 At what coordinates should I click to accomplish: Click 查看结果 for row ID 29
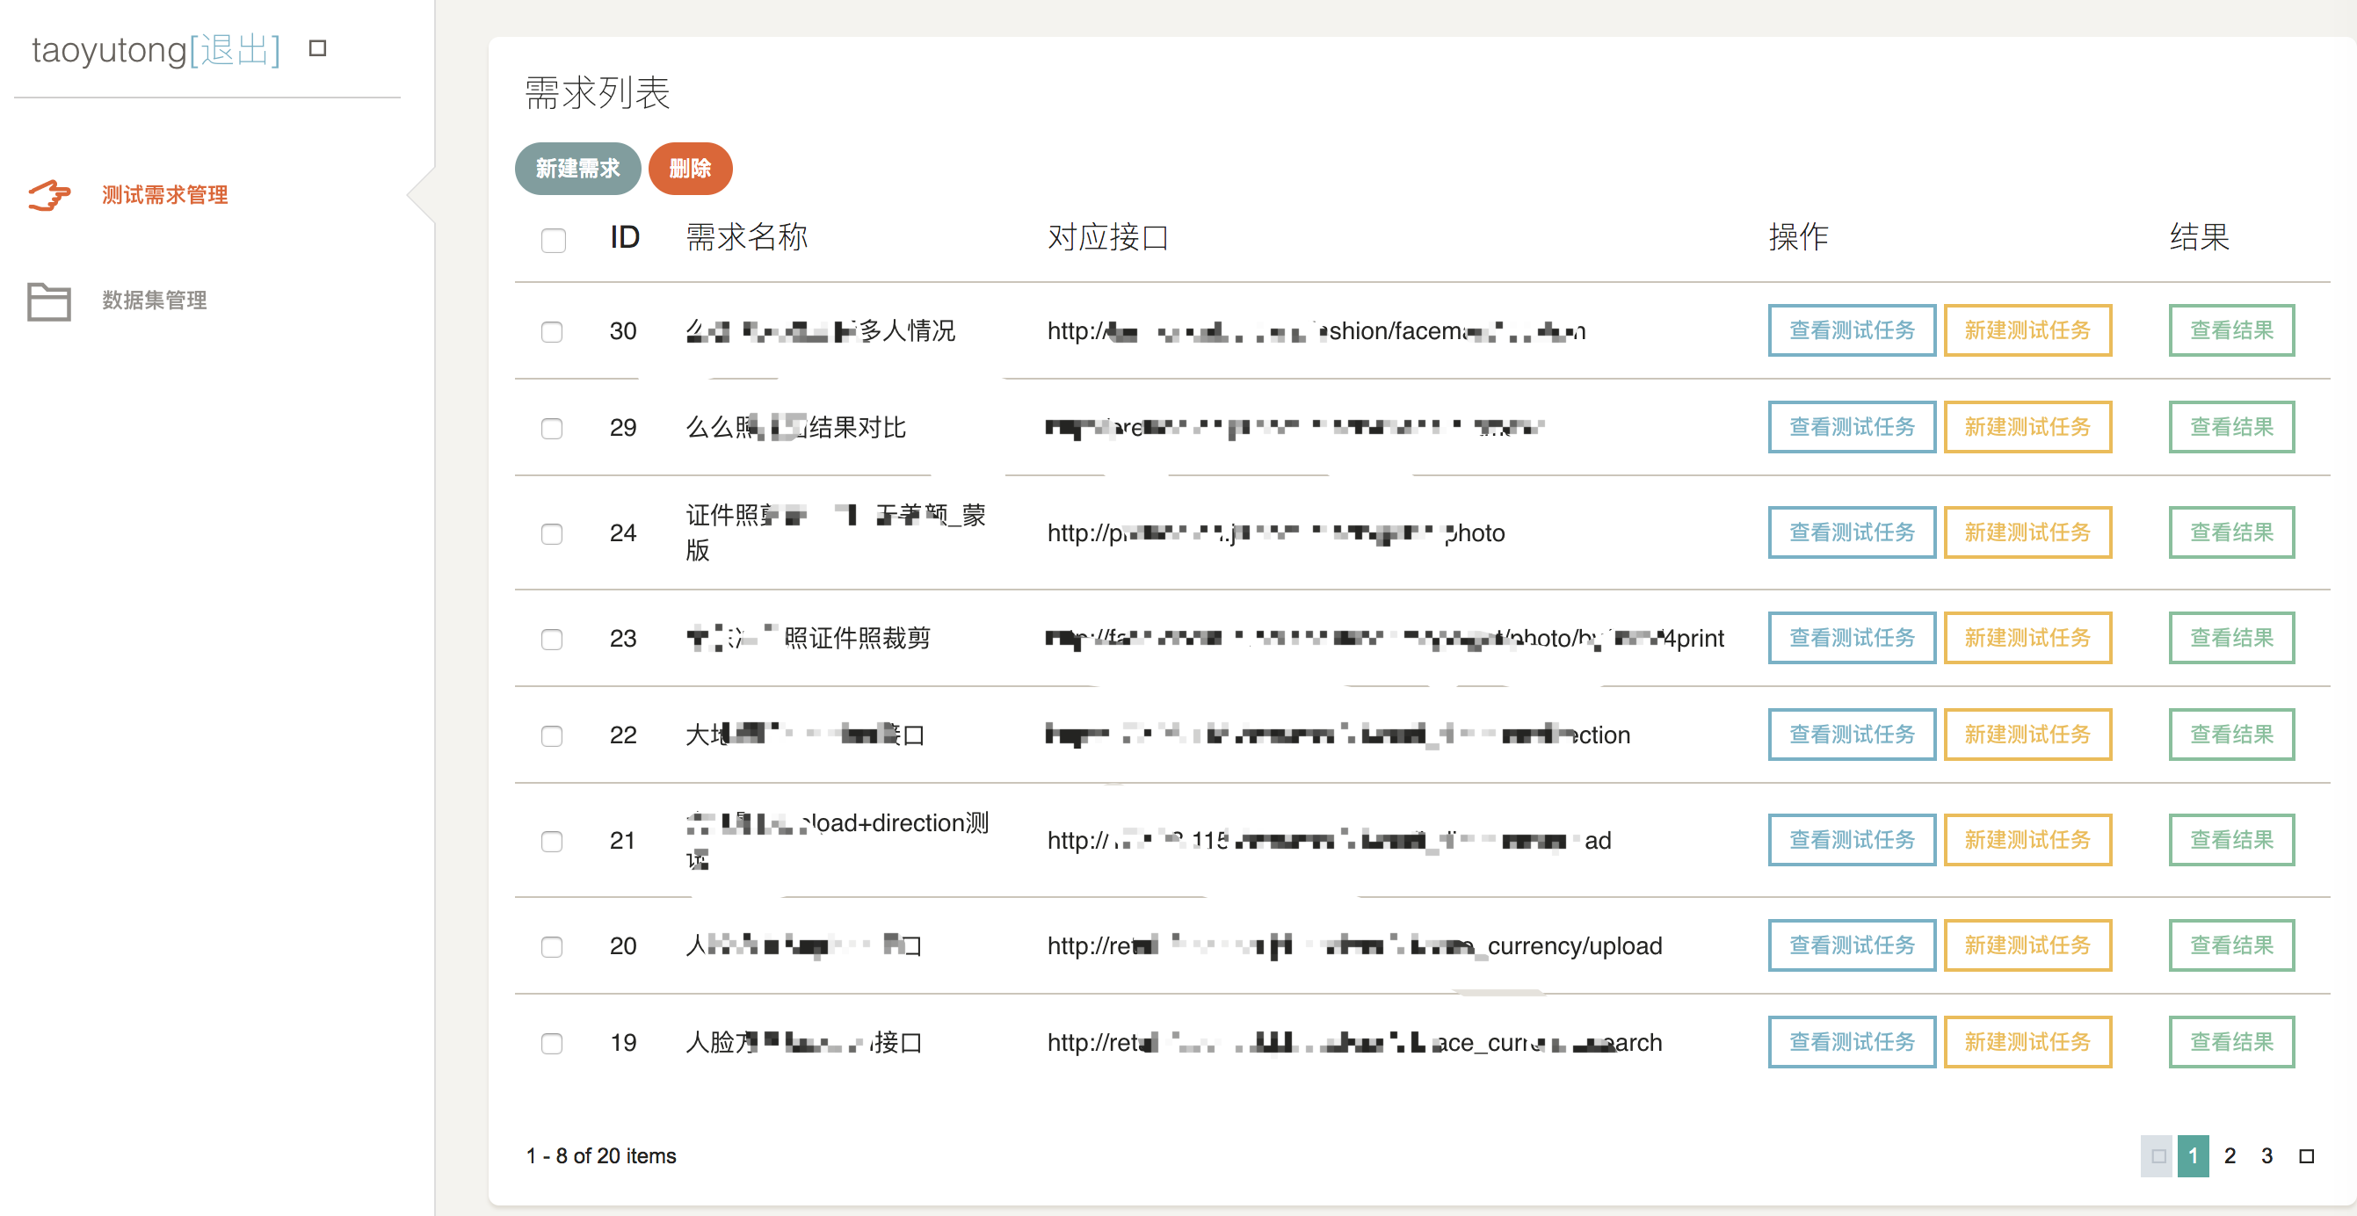(2231, 427)
